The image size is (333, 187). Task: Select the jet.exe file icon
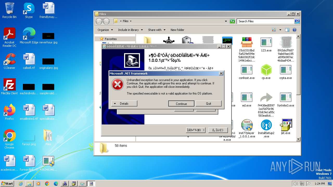[286, 127]
